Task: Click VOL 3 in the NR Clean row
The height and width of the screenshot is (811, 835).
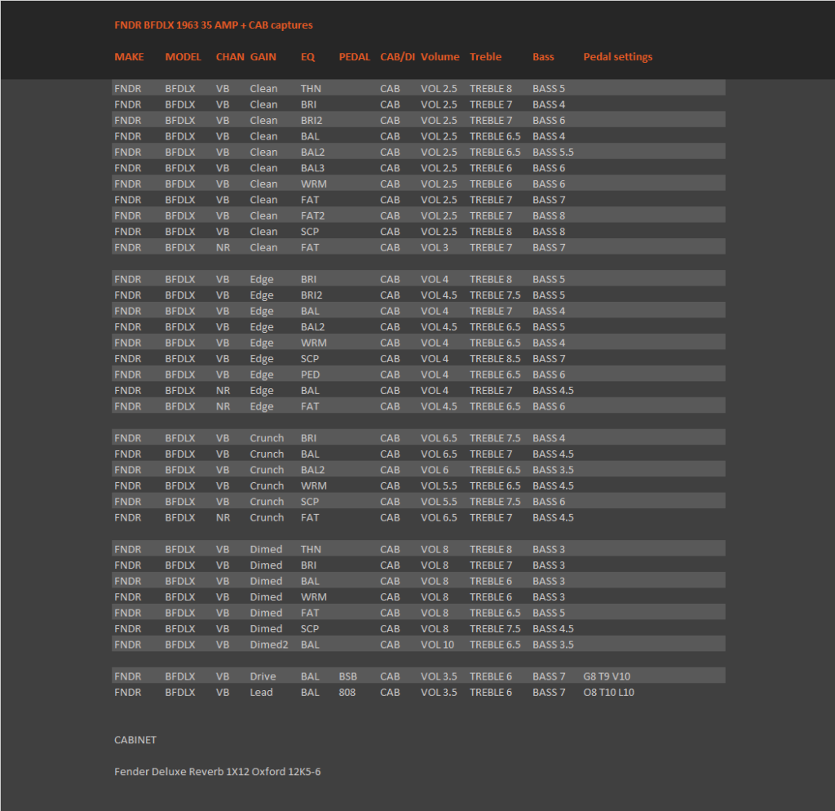Action: click(434, 247)
